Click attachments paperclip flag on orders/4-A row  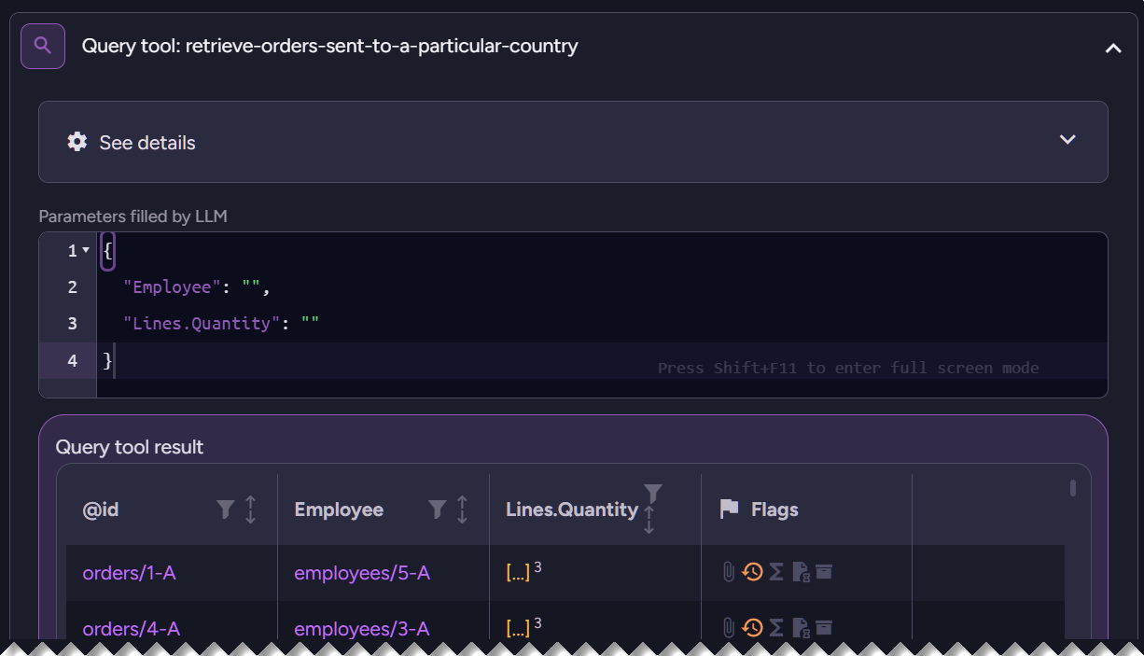point(729,628)
